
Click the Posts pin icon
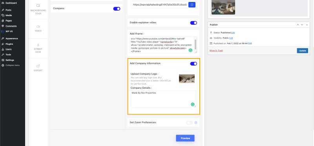[x=3, y=10]
